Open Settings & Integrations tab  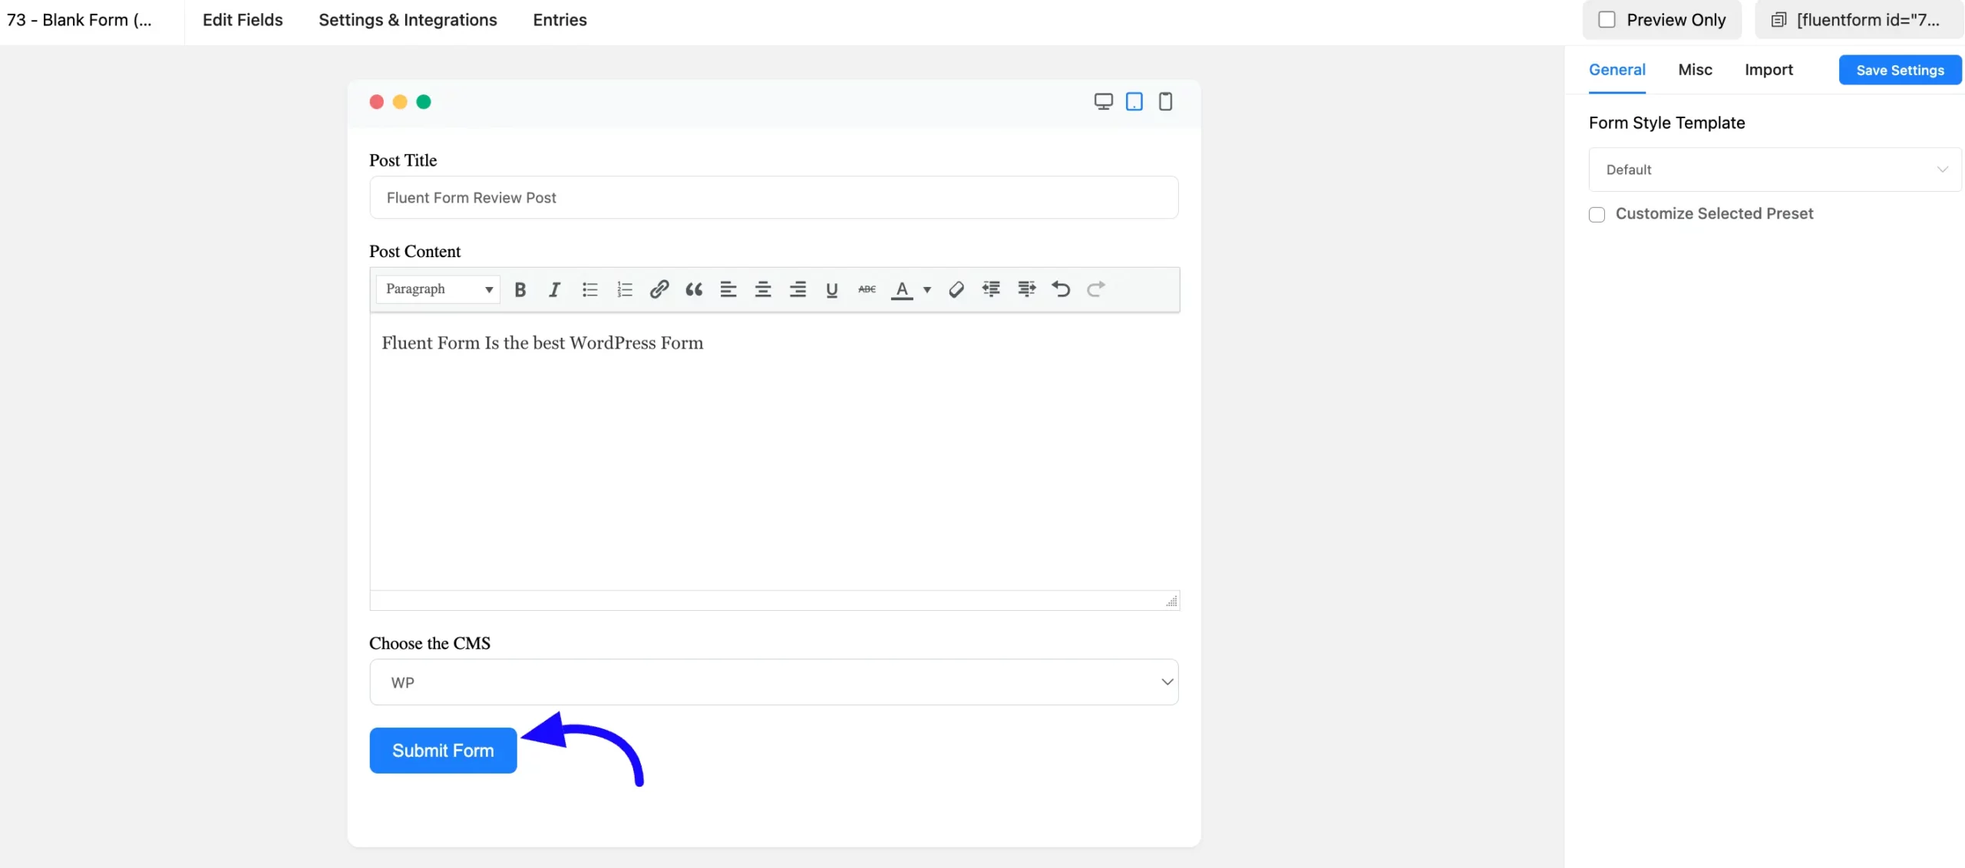tap(408, 20)
